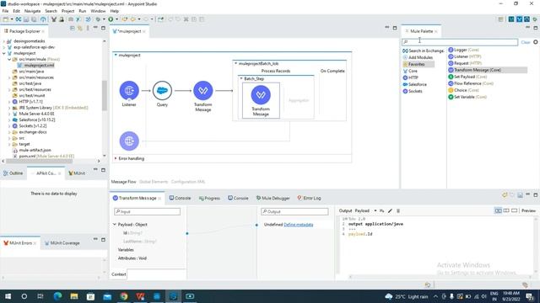Switch to the Mule Debugger tab
Viewport: 540px width, 303px height.
(x=273, y=199)
